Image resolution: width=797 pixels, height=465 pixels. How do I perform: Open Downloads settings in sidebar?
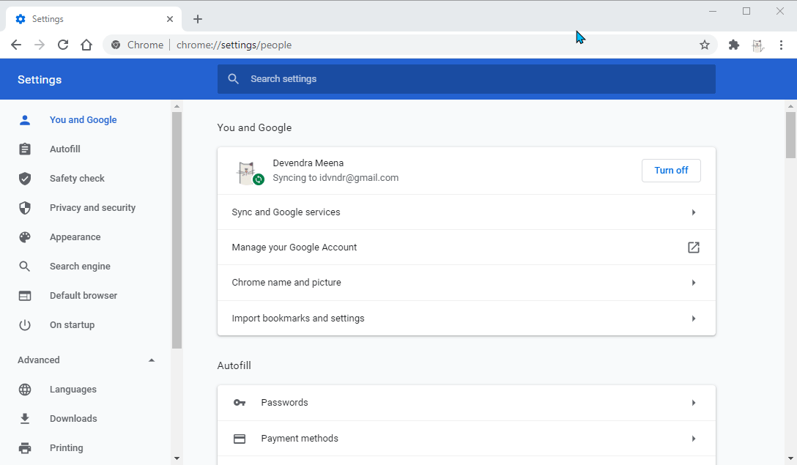pyautogui.click(x=73, y=419)
